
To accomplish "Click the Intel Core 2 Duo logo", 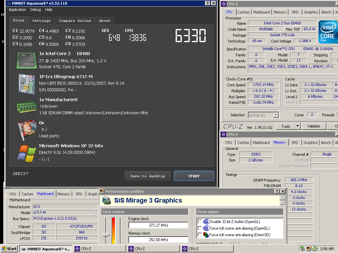I will [328, 32].
